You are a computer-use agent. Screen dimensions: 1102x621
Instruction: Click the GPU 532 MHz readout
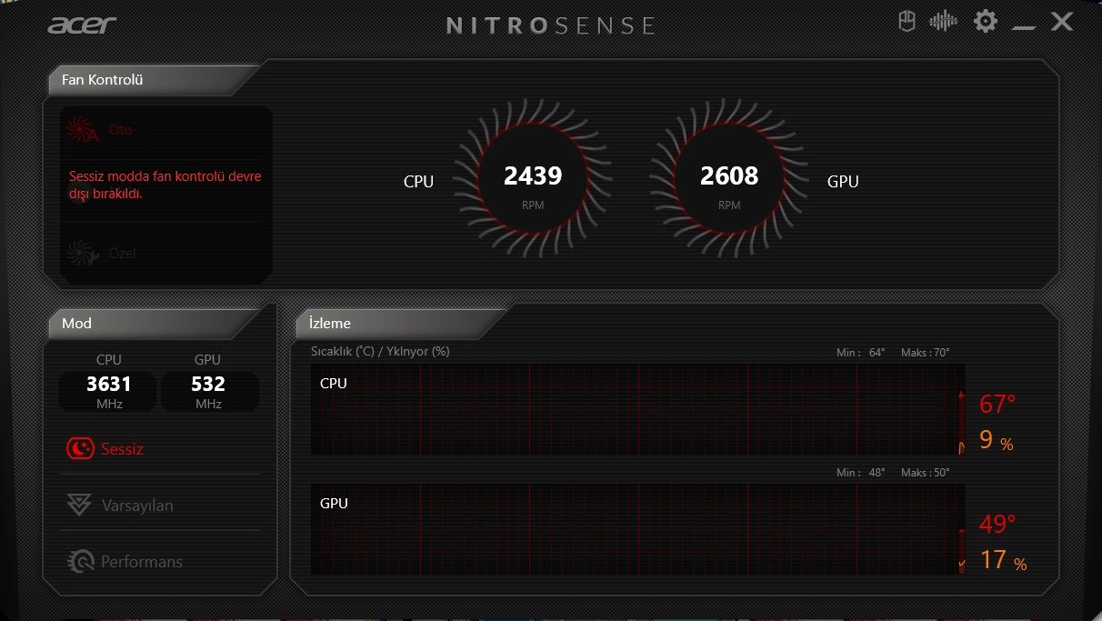pos(209,392)
